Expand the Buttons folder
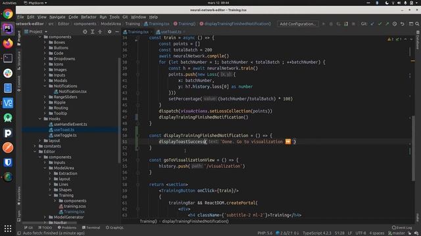 pos(45,48)
